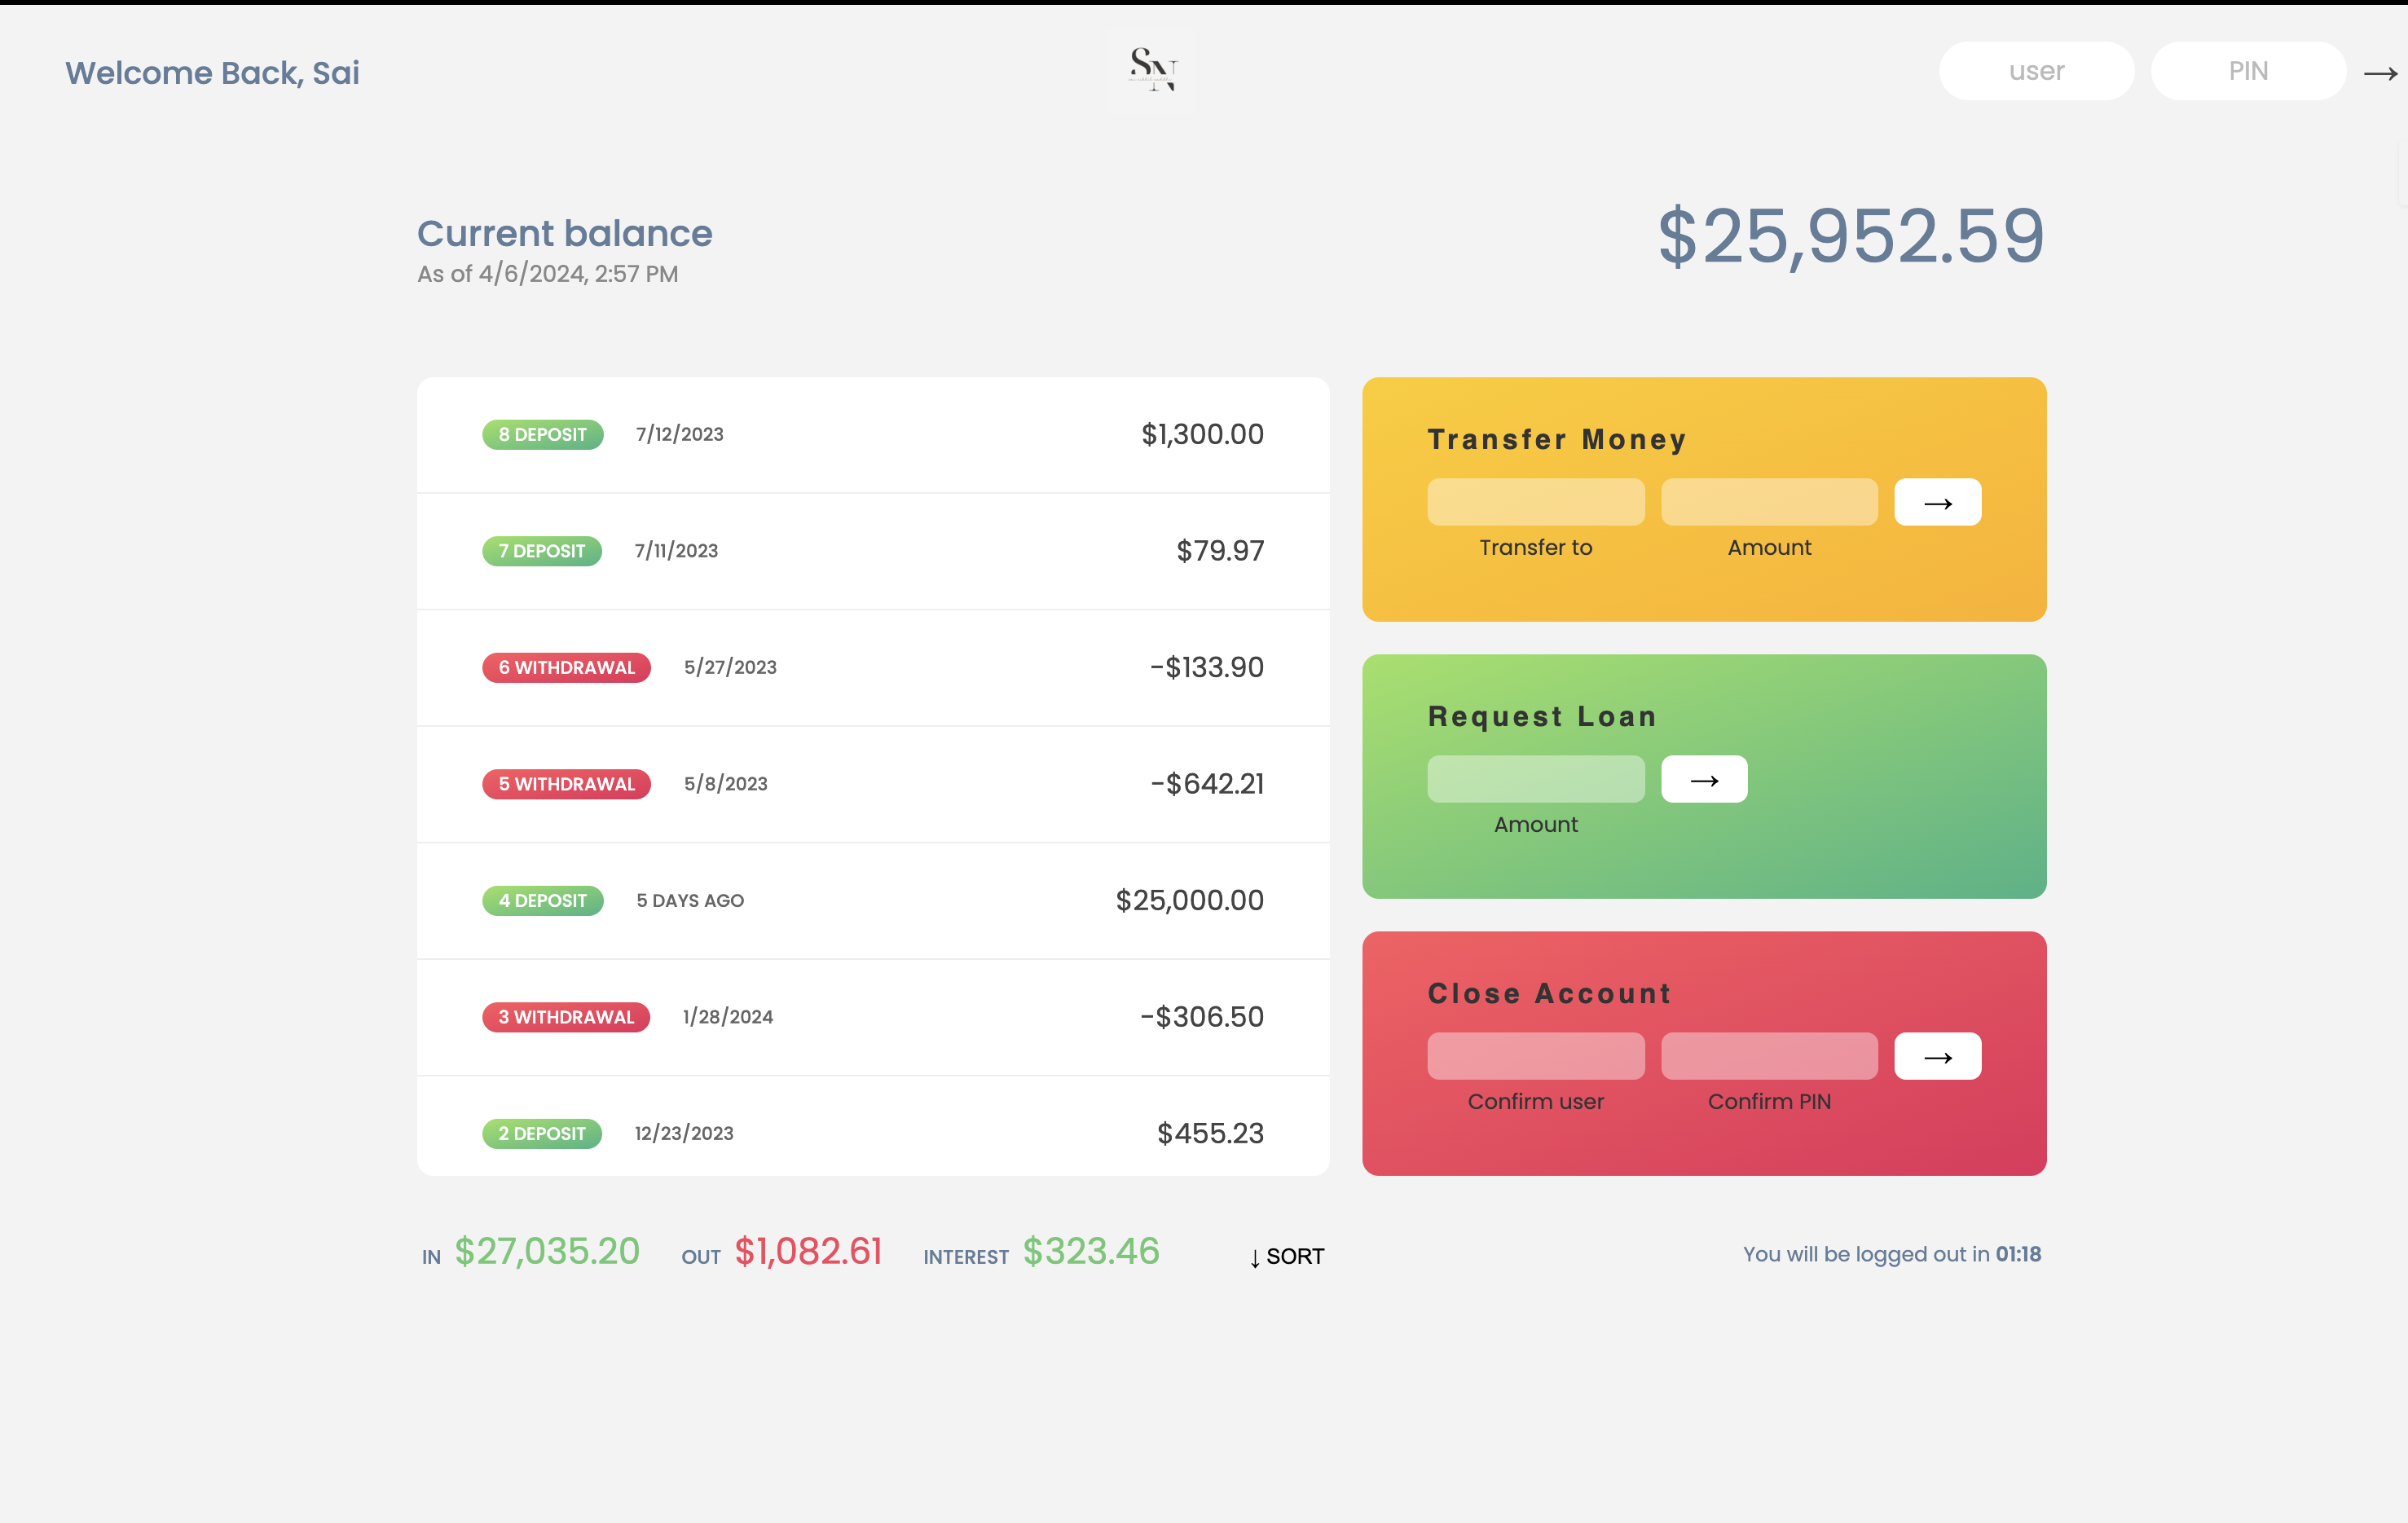Click the logout timer 01:18
This screenshot has width=2408, height=1523.
2018,1254
